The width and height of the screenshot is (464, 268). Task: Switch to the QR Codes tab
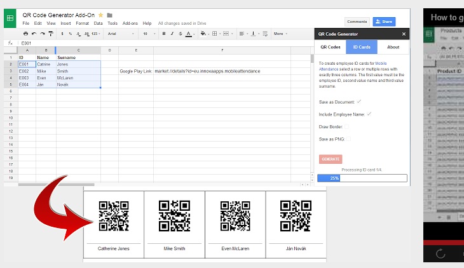tap(331, 47)
